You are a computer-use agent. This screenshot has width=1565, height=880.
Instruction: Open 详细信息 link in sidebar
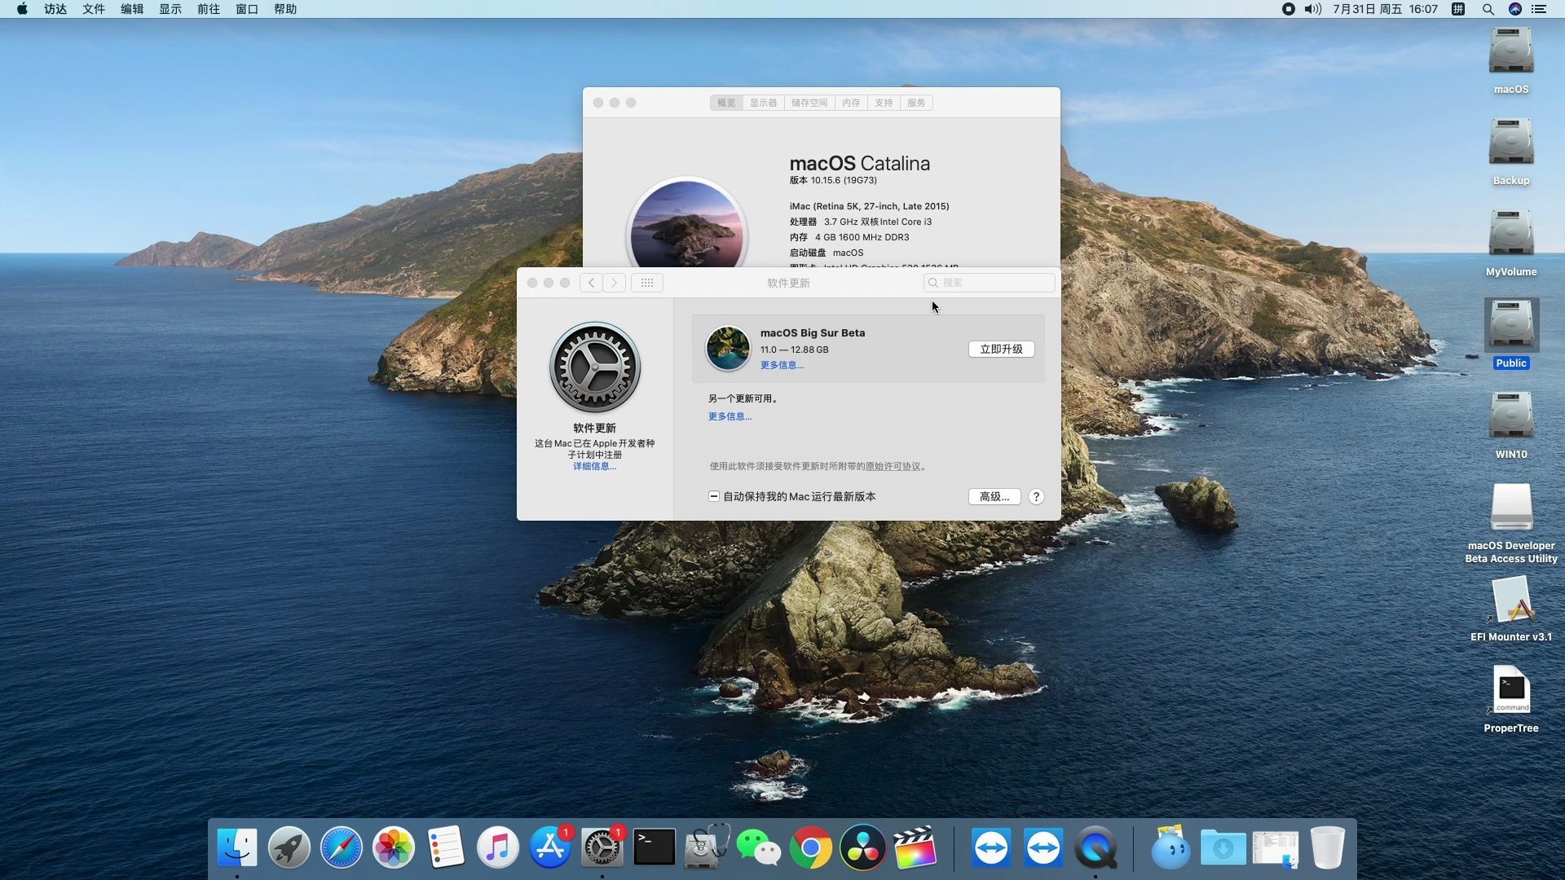tap(594, 466)
